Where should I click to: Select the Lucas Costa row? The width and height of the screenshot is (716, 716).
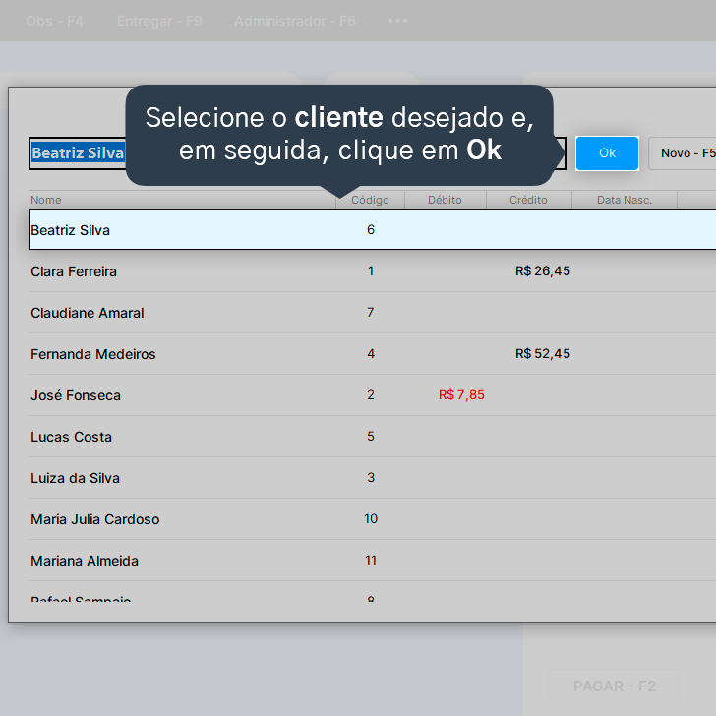(x=372, y=437)
